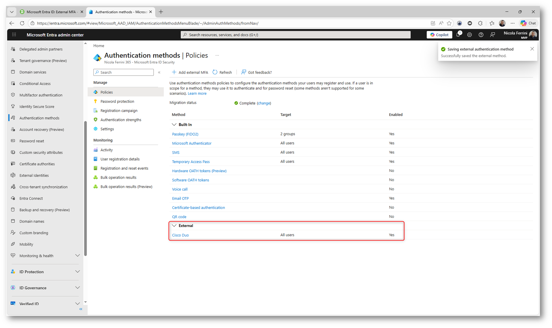
Task: Open the portal settings gear icon
Action: [469, 35]
